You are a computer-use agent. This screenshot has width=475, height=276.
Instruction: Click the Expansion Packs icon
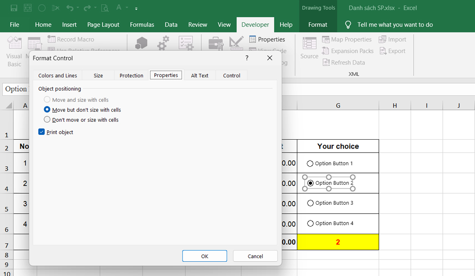click(x=325, y=51)
